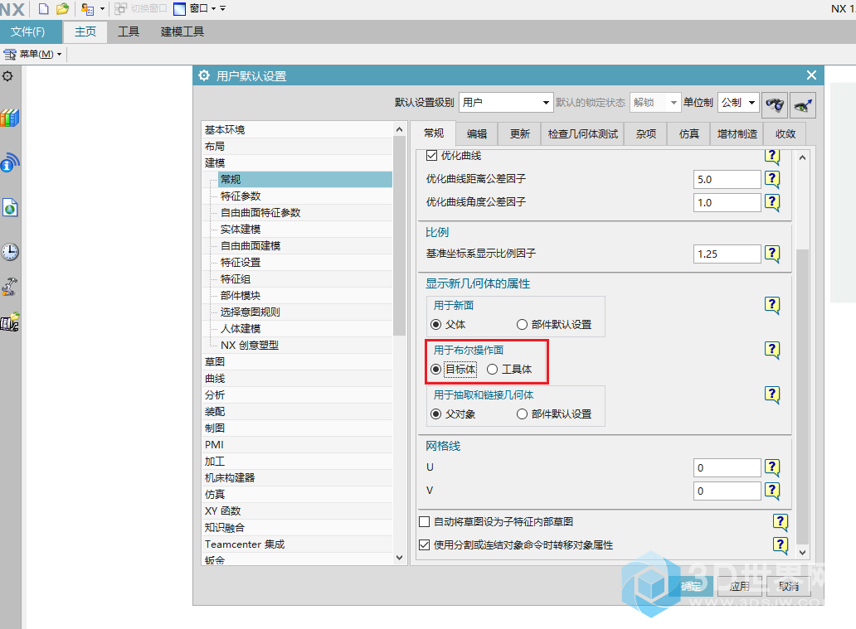Click the manage current settings icon

[803, 104]
